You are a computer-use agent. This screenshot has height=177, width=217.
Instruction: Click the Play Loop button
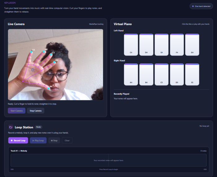(38, 141)
